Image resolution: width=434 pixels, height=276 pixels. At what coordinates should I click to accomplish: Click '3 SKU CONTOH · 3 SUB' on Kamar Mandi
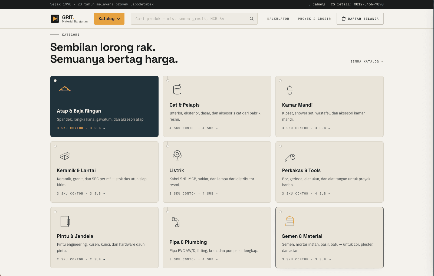[x=306, y=128]
